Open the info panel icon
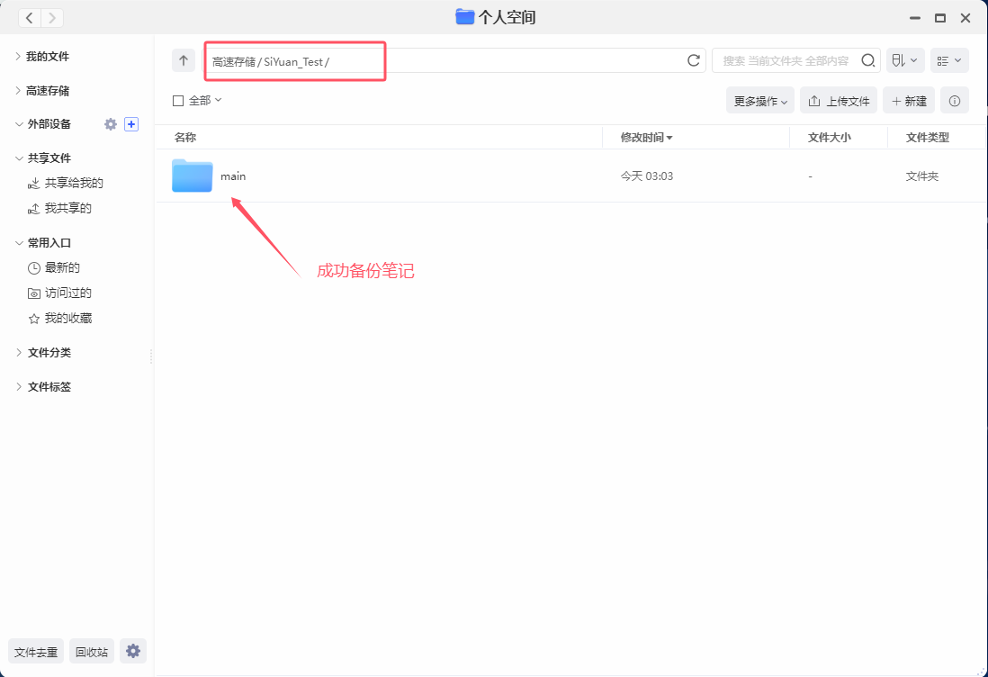988x677 pixels. point(954,101)
